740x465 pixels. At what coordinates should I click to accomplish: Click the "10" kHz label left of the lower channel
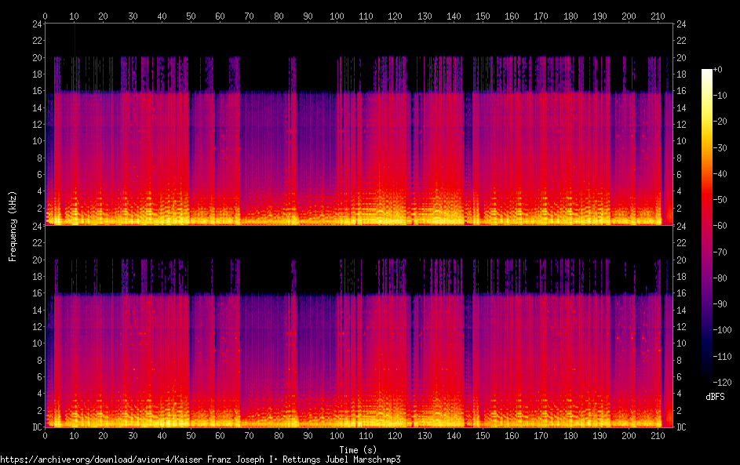(x=38, y=343)
